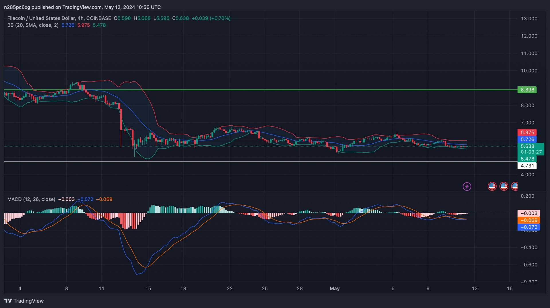Click the orange -0.069 signal value label
The width and height of the screenshot is (550, 308).
(x=529, y=220)
